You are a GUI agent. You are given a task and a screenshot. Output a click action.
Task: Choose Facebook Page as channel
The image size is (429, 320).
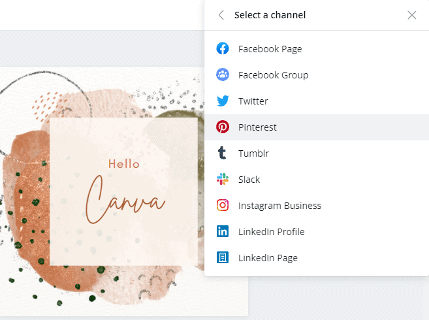(x=317, y=49)
